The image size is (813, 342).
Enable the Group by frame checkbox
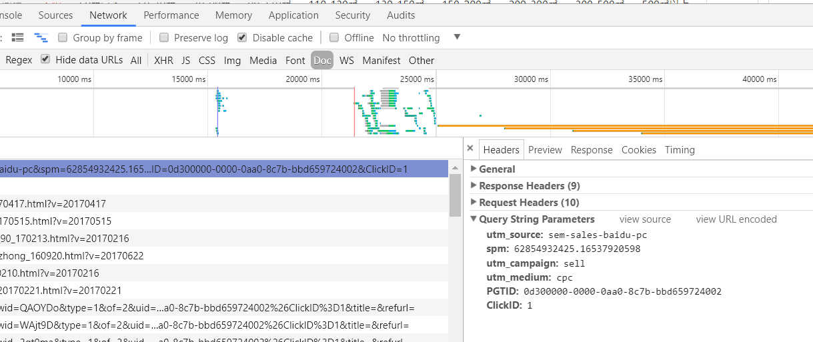[63, 38]
